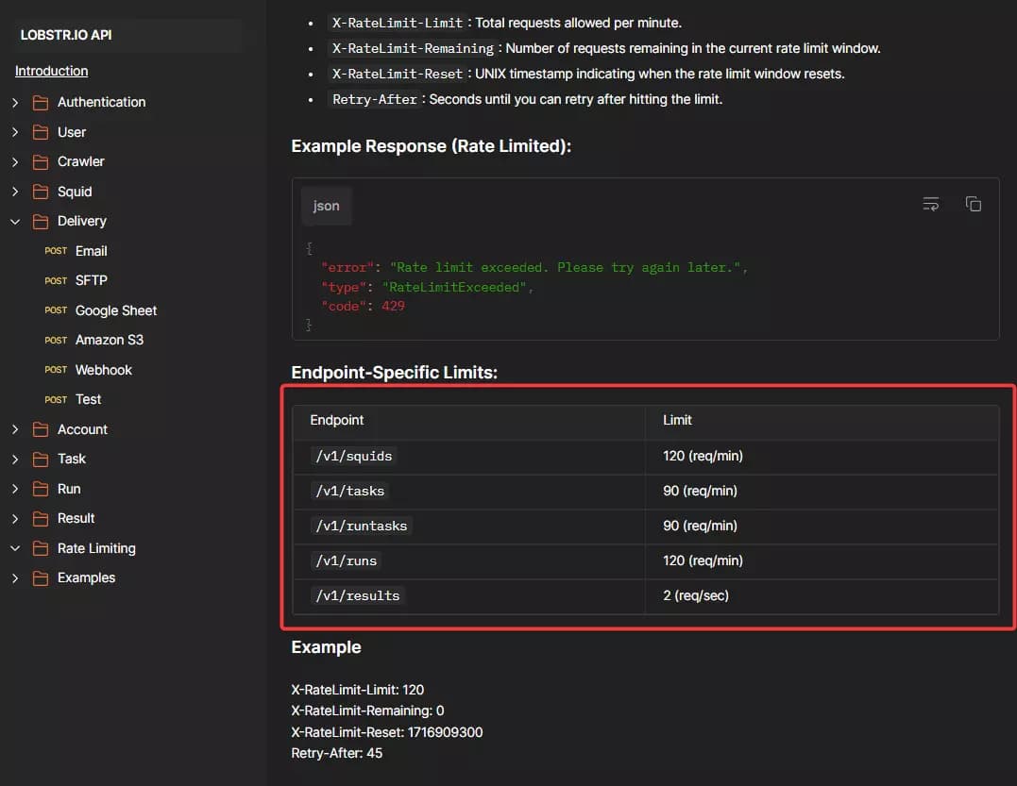Open the Introduction link

(x=51, y=71)
